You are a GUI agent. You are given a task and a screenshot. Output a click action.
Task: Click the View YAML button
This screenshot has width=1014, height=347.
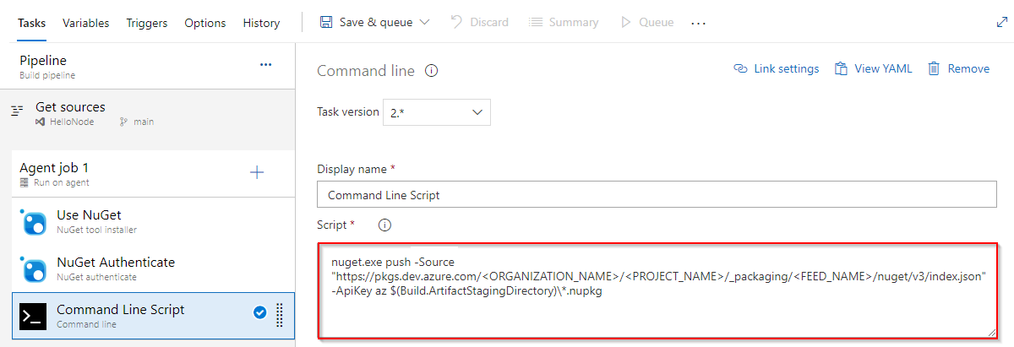click(x=873, y=69)
